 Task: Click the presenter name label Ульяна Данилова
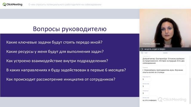tap(151, 44)
